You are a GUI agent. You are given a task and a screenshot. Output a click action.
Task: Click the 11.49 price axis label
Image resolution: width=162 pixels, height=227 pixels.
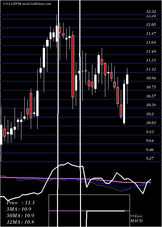(x=151, y=52)
